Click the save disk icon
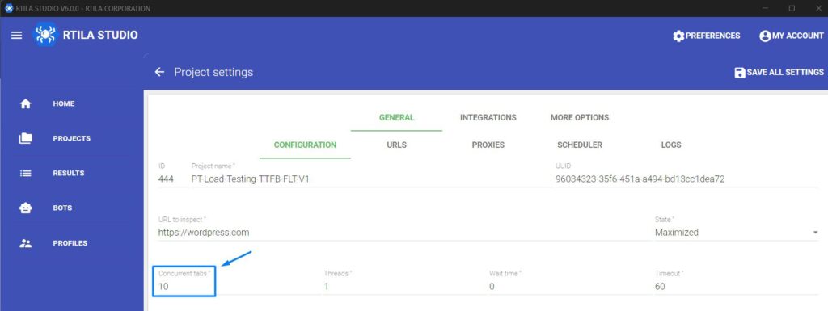This screenshot has width=828, height=311. point(740,72)
